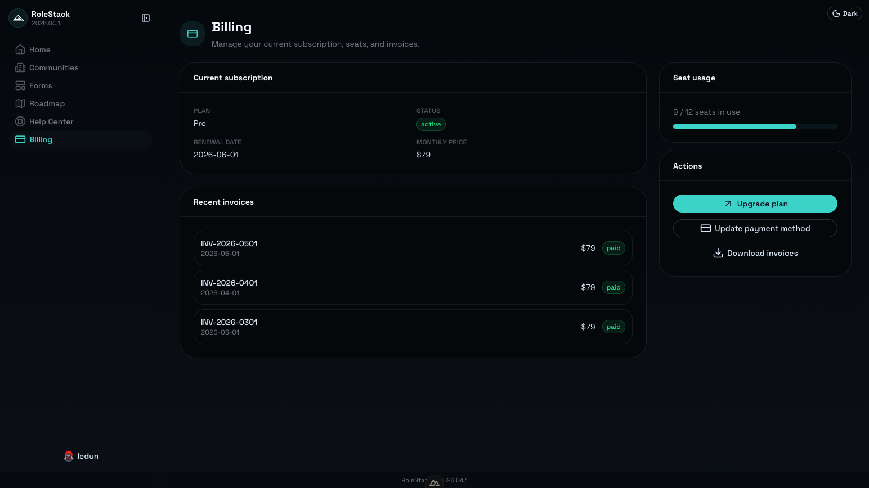Click the $79 amount on INV-2026-0401
The width and height of the screenshot is (869, 488).
click(588, 287)
